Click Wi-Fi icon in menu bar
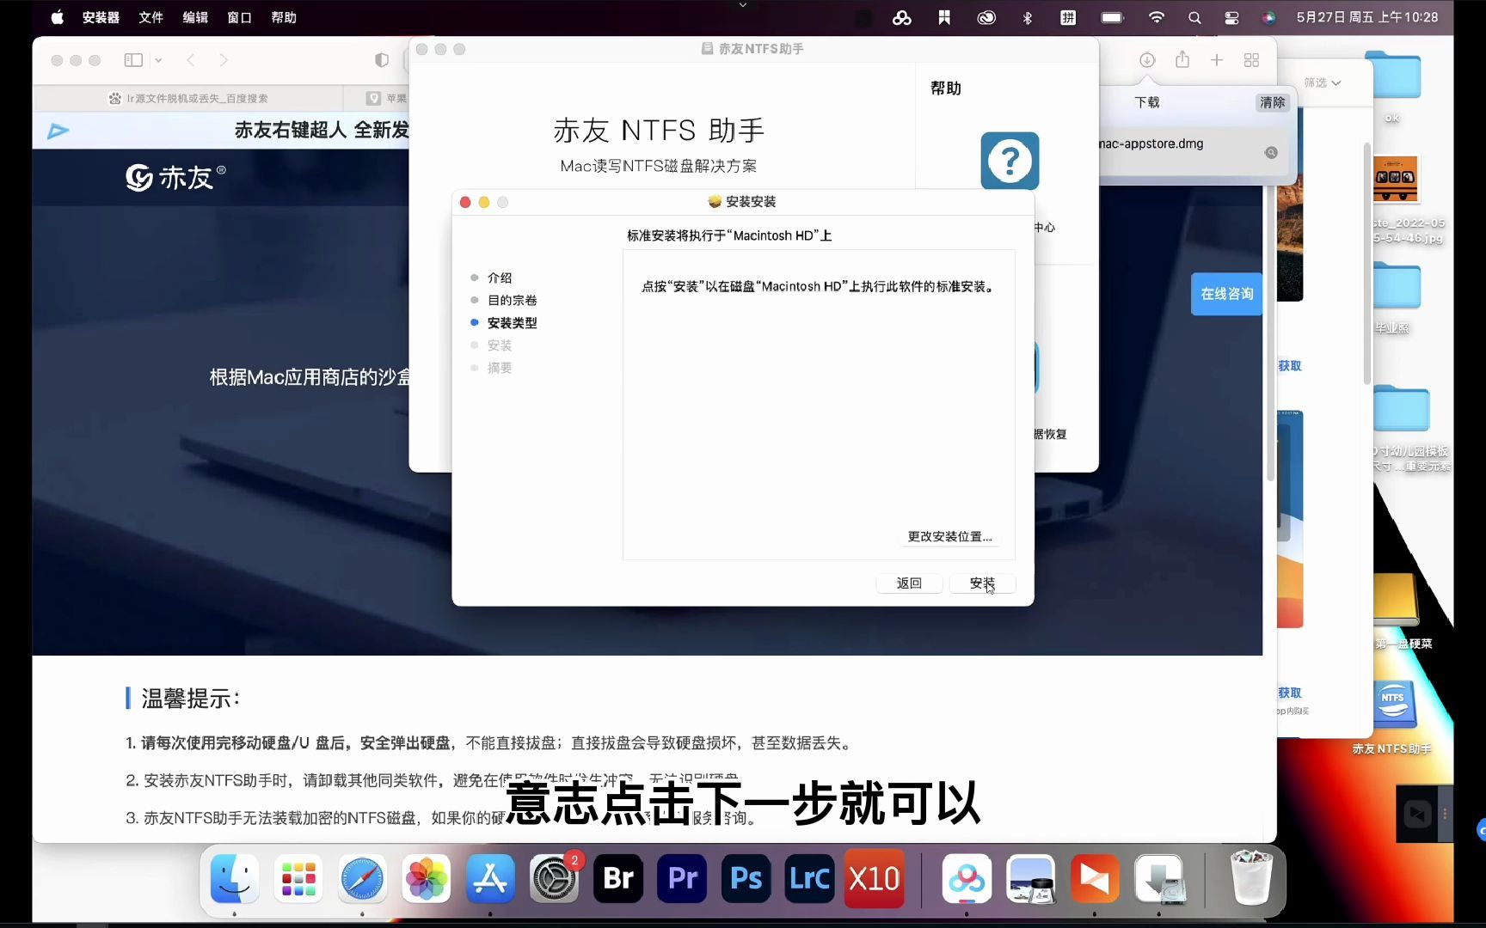Screen dimensions: 1486x928 [1157, 17]
